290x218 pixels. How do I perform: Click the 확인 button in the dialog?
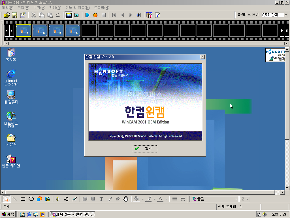145,149
